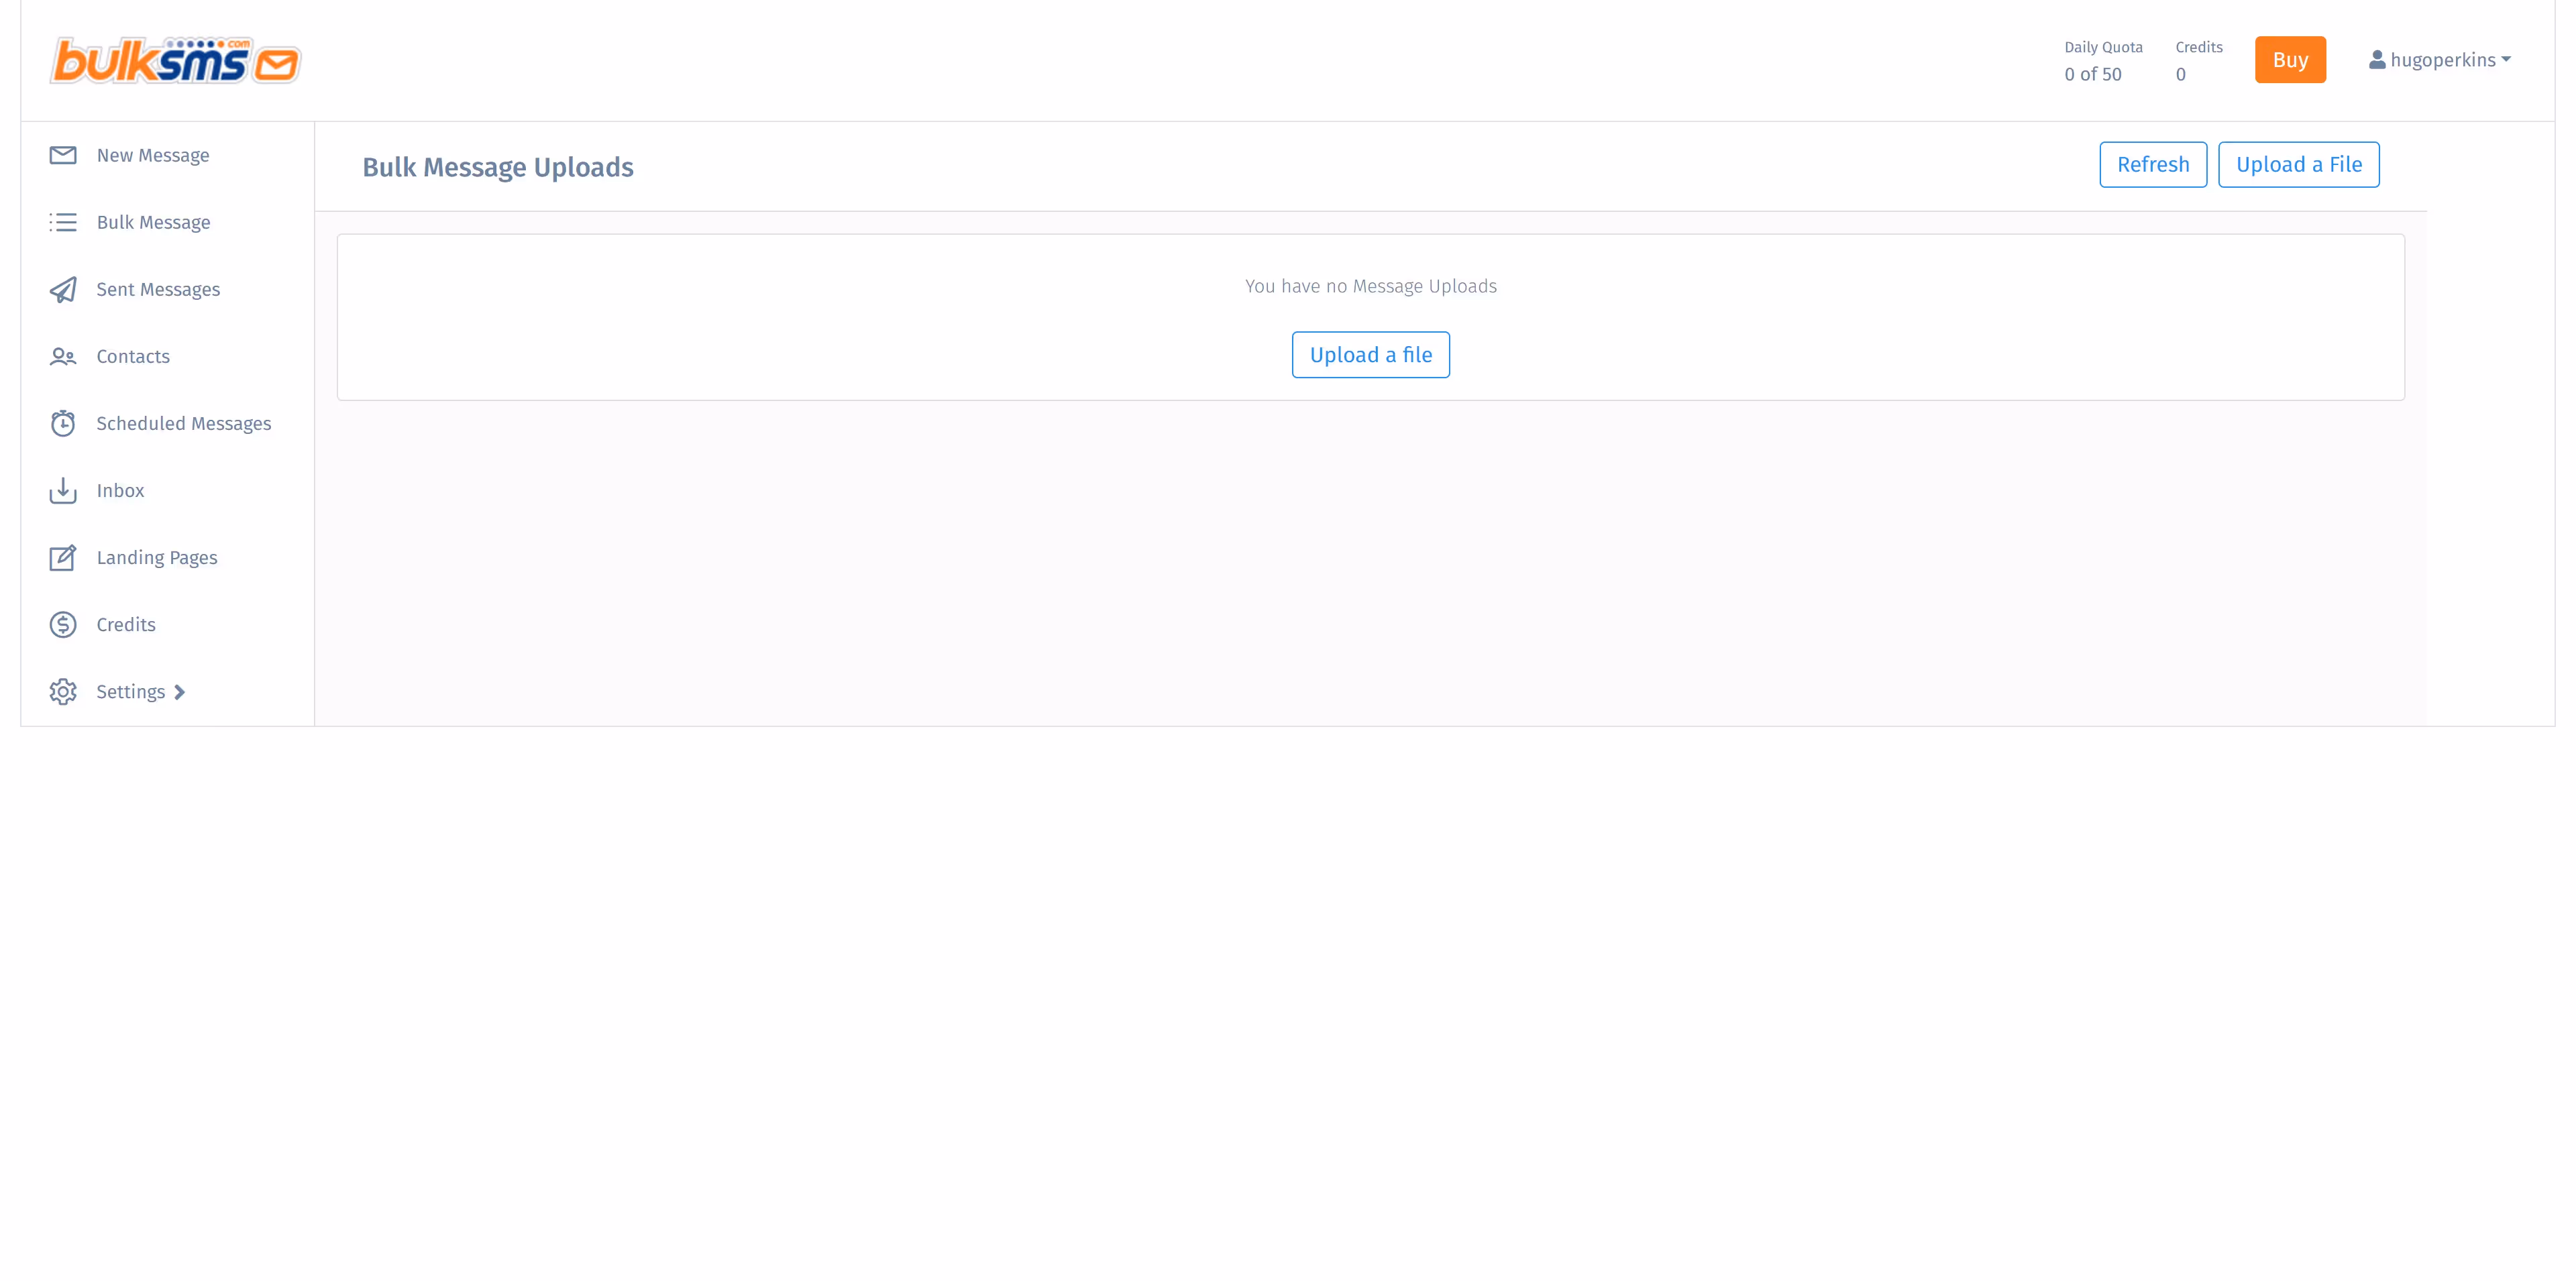Click the Bulk Message list icon
The image size is (2576, 1281).
pyautogui.click(x=63, y=222)
